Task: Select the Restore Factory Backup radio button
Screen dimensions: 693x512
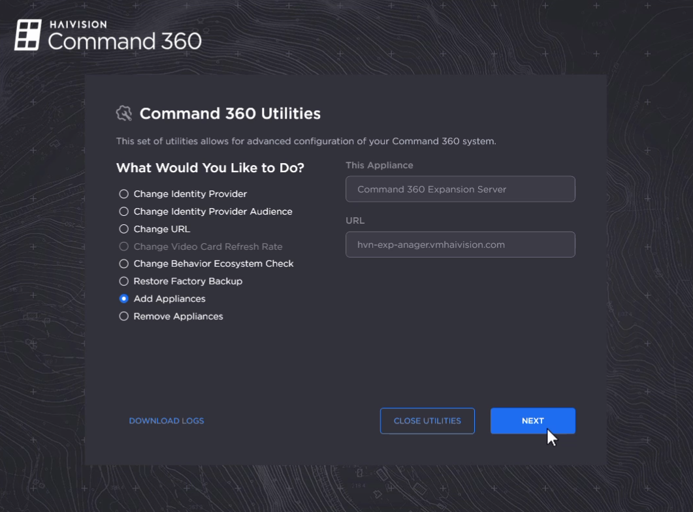Action: pos(123,281)
